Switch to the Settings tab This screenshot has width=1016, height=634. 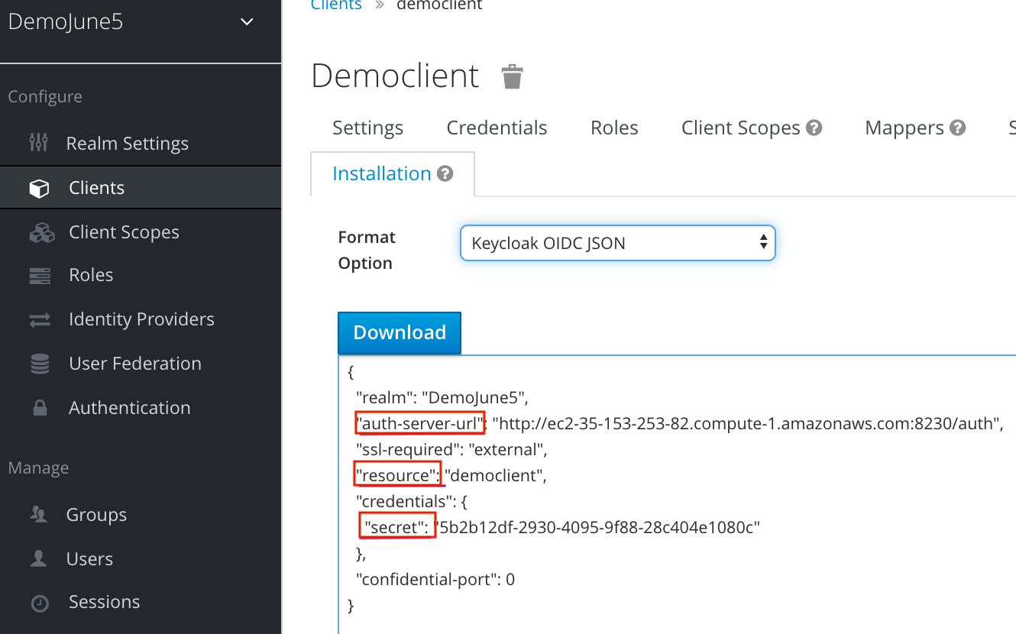tap(367, 128)
